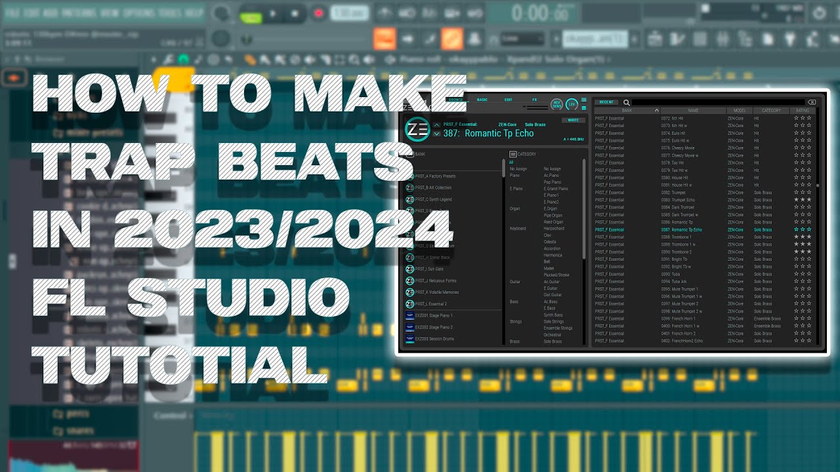Click the FL Studio record button
The width and height of the screenshot is (840, 472).
[318, 12]
